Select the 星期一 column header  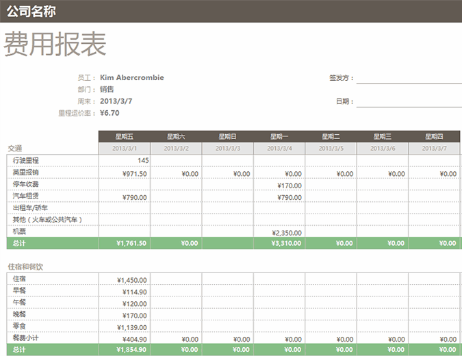tap(279, 136)
